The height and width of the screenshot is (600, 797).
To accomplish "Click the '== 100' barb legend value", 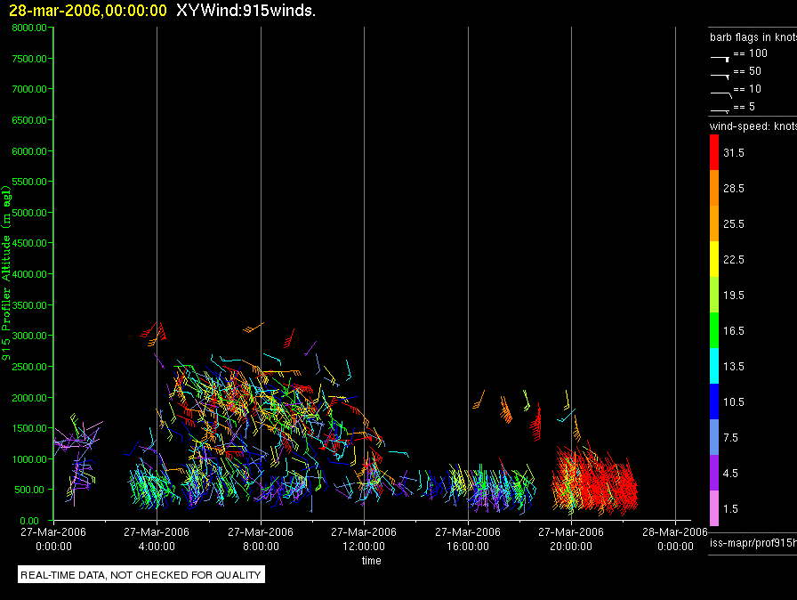I will [750, 53].
